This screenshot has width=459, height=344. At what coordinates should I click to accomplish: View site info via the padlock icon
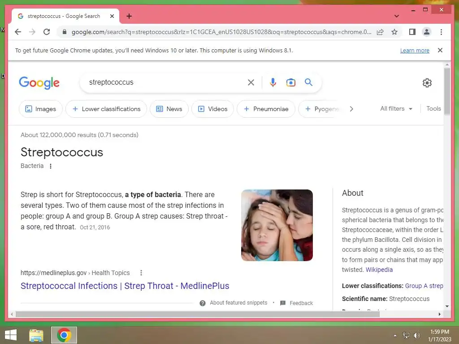coord(65,32)
